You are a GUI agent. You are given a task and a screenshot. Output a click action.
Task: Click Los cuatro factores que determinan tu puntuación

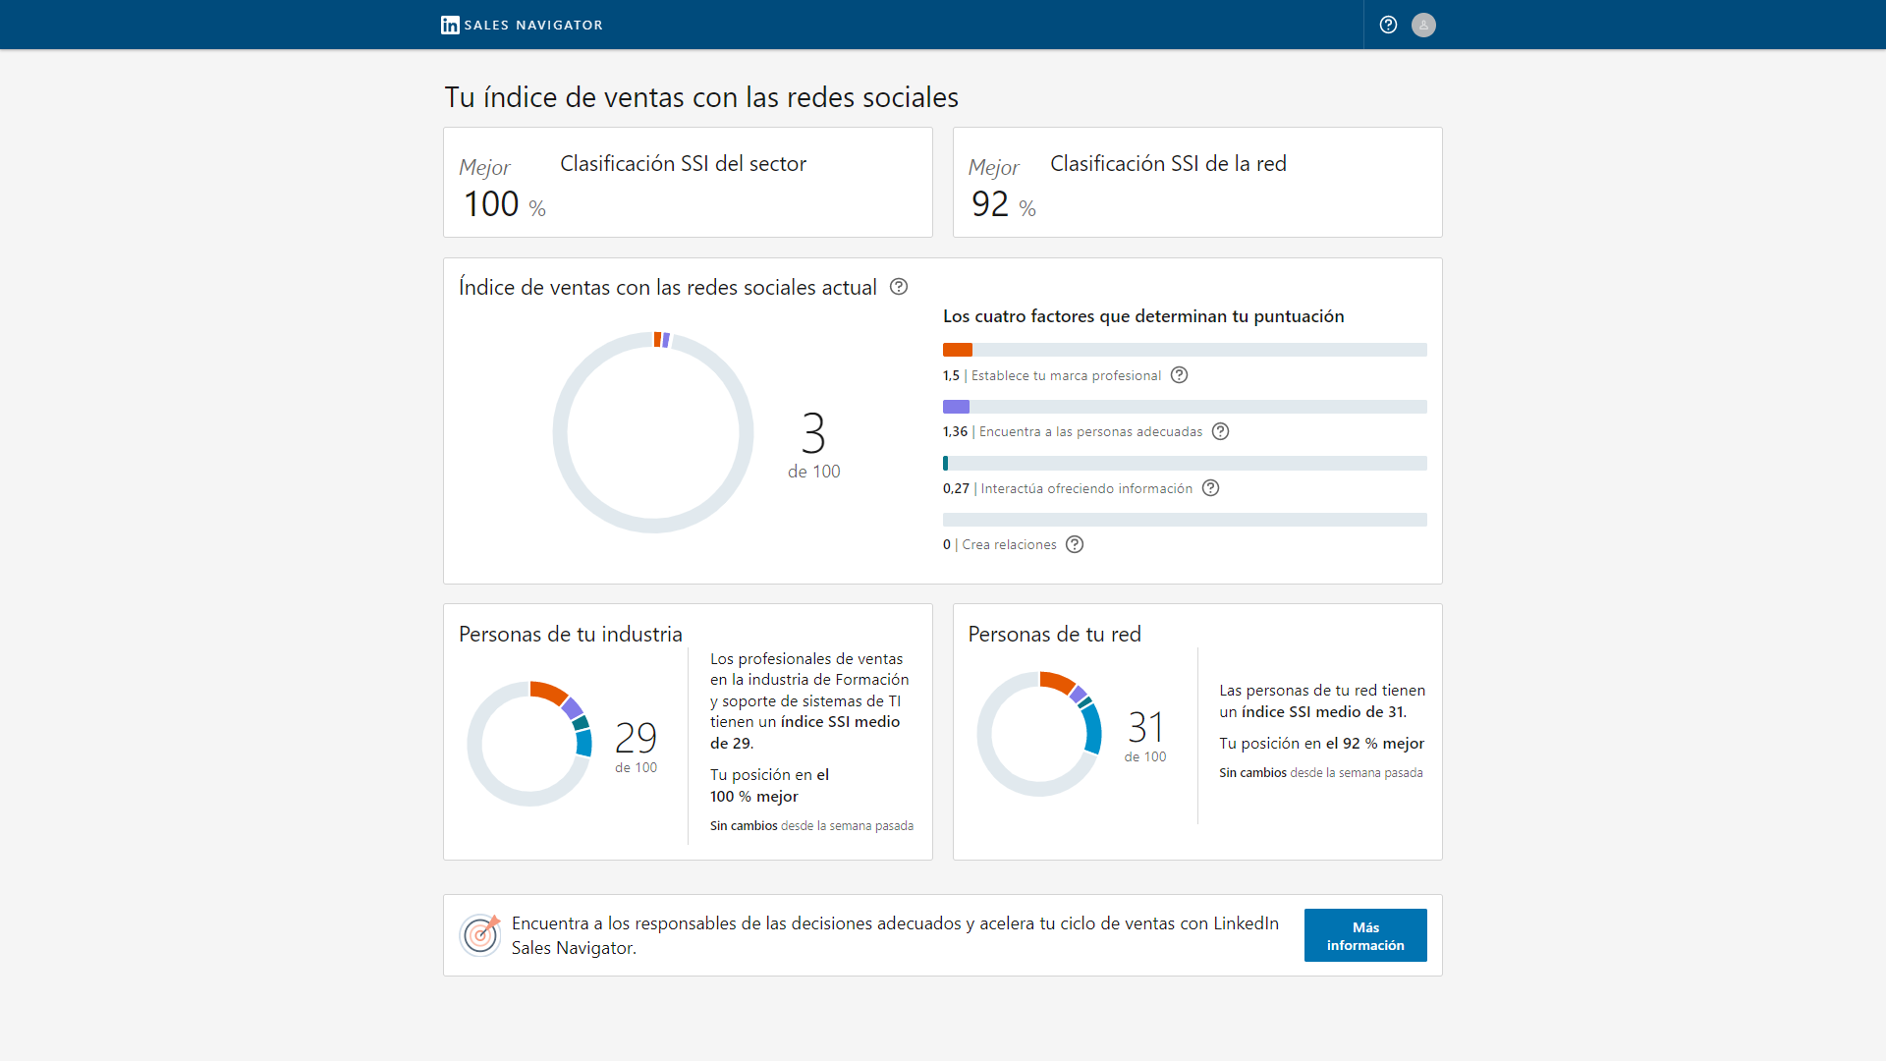[1143, 316]
